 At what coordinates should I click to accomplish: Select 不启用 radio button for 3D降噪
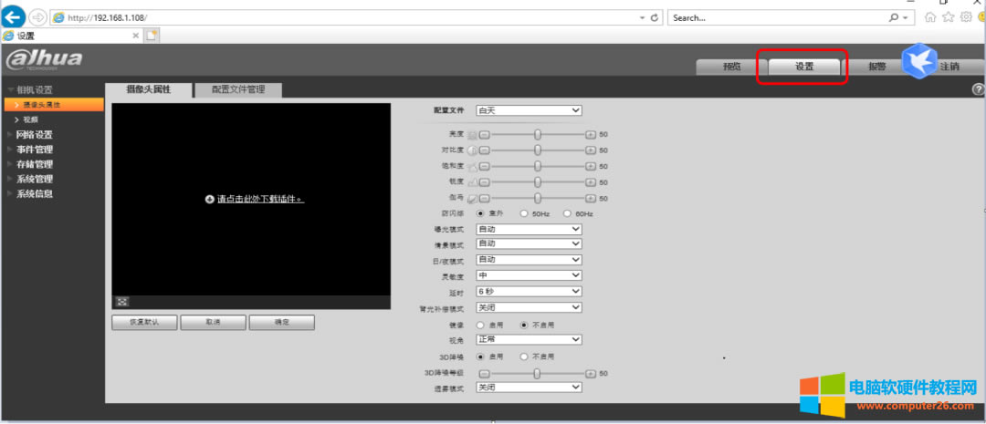[523, 357]
